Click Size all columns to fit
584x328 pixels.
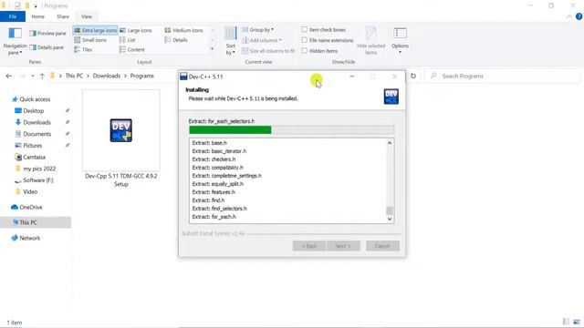tap(268, 51)
